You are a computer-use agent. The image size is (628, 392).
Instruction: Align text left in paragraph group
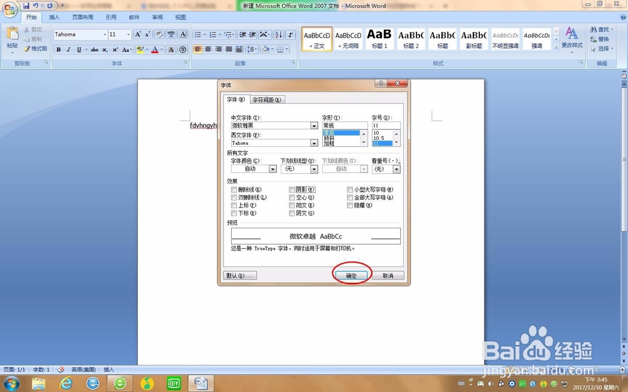coord(198,49)
